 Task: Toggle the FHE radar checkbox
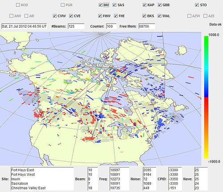tap(116, 16)
